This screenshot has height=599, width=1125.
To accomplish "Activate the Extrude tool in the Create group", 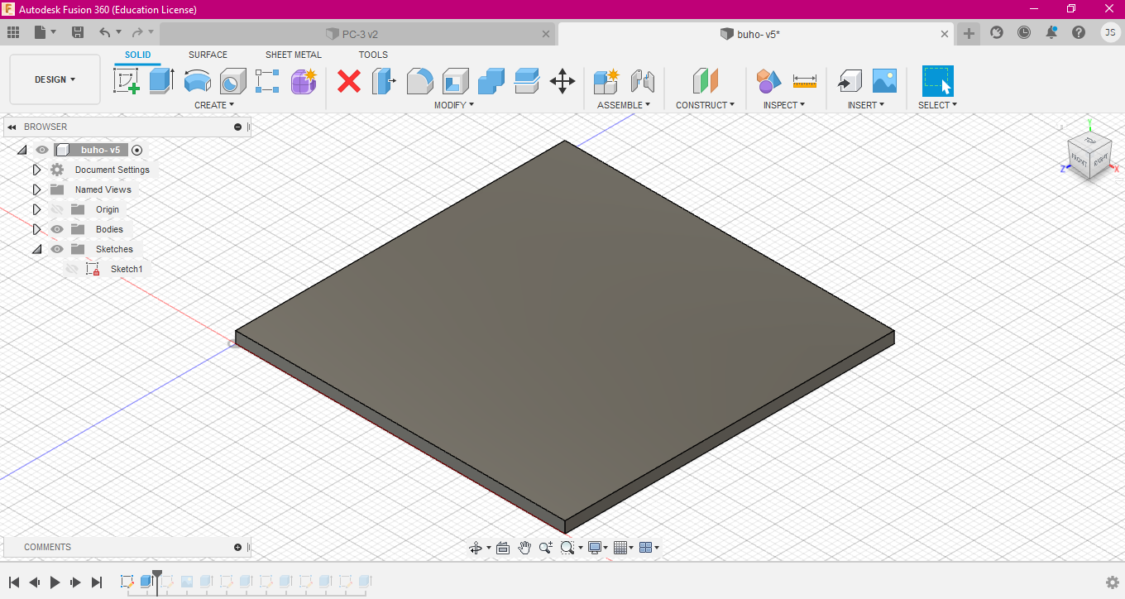I will click(161, 81).
